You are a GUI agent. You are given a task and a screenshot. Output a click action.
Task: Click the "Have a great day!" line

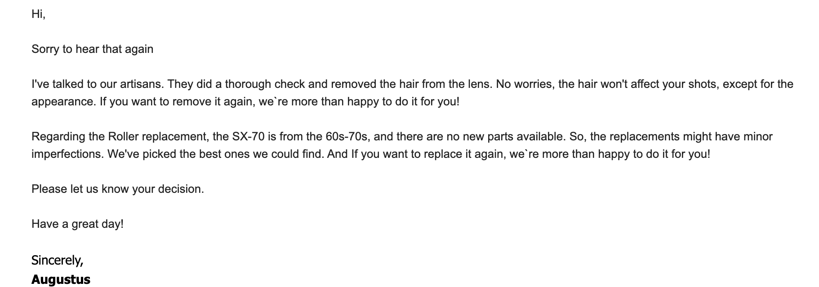pos(77,224)
